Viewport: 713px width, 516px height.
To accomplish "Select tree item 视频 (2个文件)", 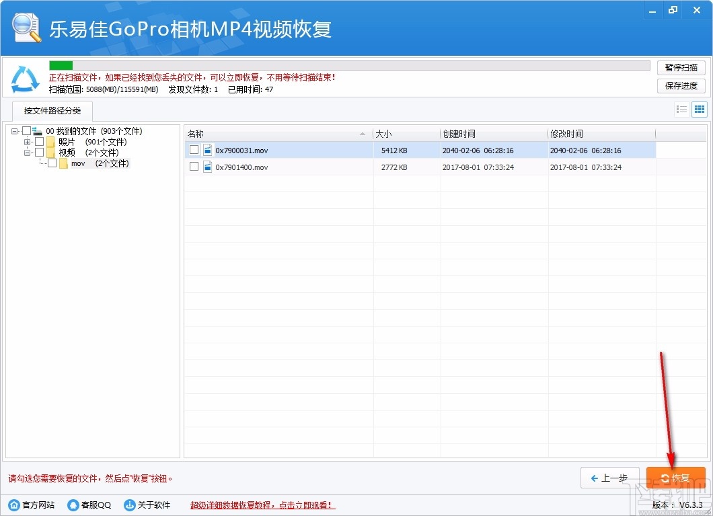I will click(x=89, y=153).
